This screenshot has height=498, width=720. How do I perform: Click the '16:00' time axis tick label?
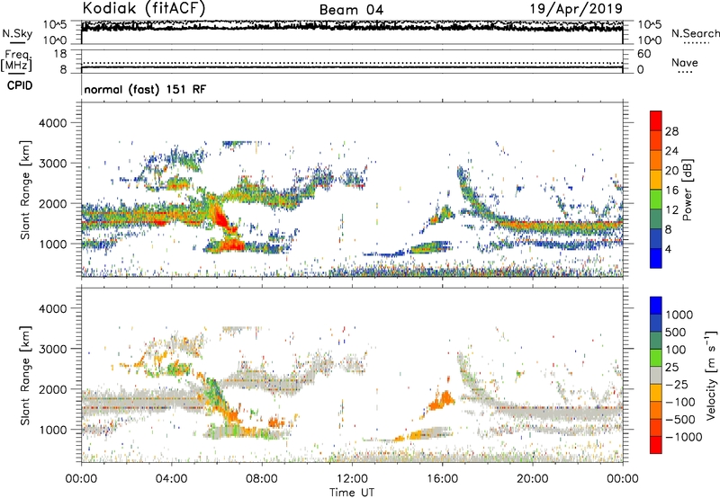[442, 479]
